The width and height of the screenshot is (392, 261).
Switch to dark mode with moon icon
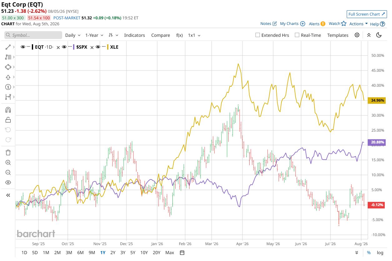tap(379, 35)
